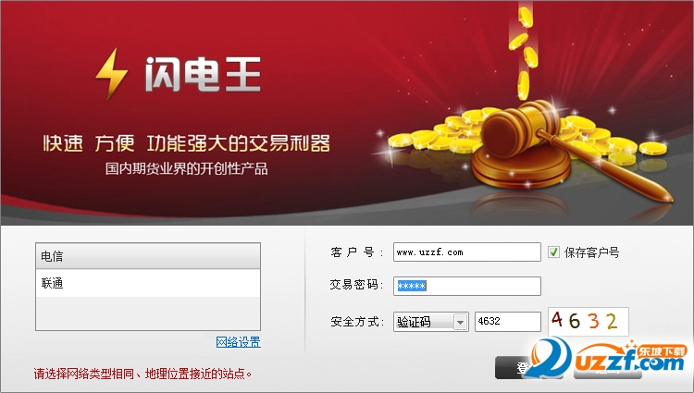Click the falling coins above the gavel
This screenshot has height=393, width=694.
pyautogui.click(x=524, y=51)
